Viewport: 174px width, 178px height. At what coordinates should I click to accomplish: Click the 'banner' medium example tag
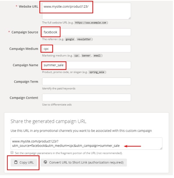(86, 56)
